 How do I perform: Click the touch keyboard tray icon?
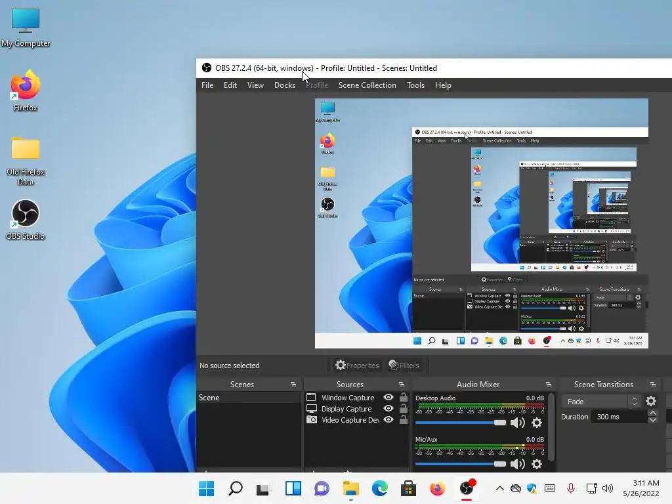(550, 488)
